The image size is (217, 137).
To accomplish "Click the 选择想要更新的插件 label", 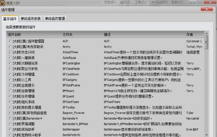I will (x=20, y=27).
